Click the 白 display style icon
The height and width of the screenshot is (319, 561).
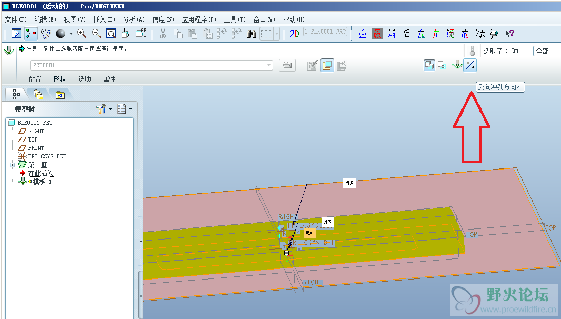[x=363, y=34]
